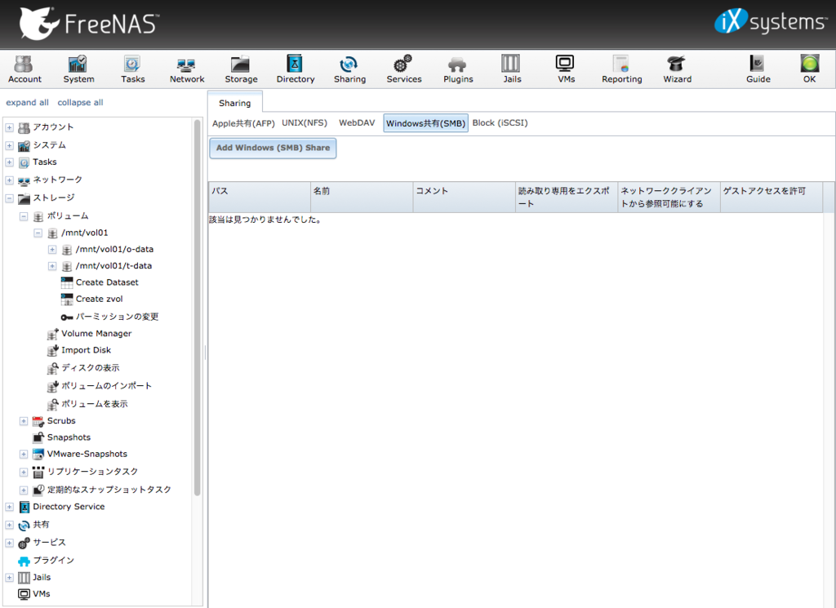
Task: Open the Tasks toolbar icon
Action: click(132, 70)
